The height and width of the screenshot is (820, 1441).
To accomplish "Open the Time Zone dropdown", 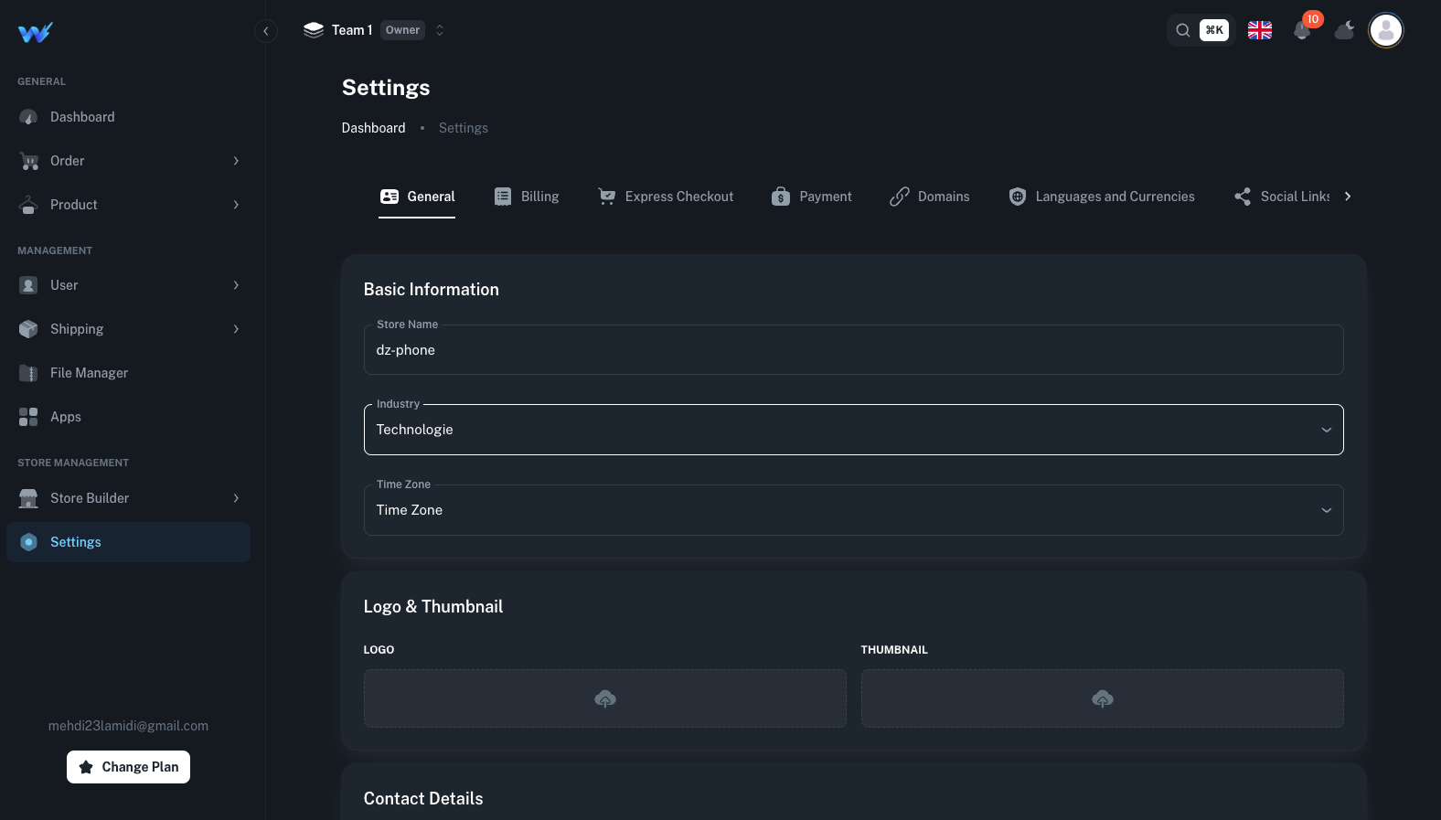I will [853, 510].
